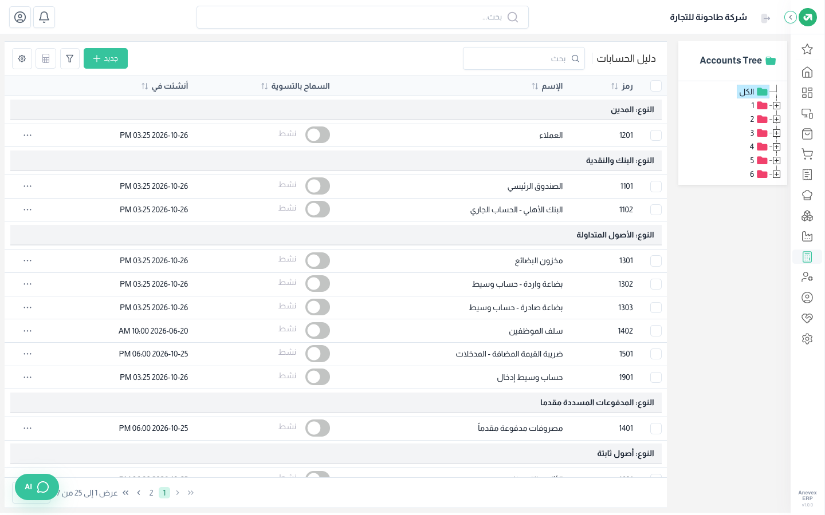Go to home icon in sidebar

(807, 72)
